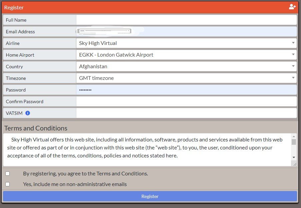Viewport: 301px width, 208px height.
Task: Click the add-user icon in the header
Action: point(292,7)
